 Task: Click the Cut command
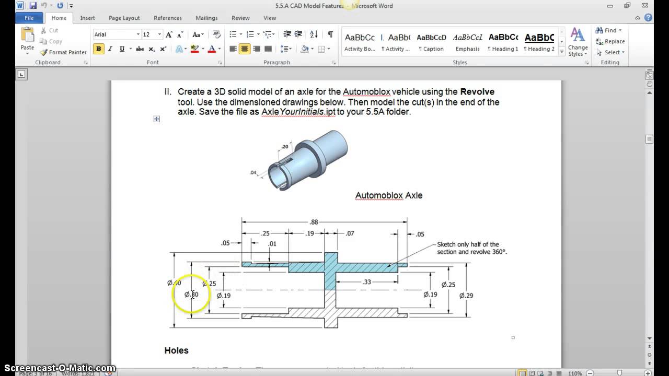[49, 30]
